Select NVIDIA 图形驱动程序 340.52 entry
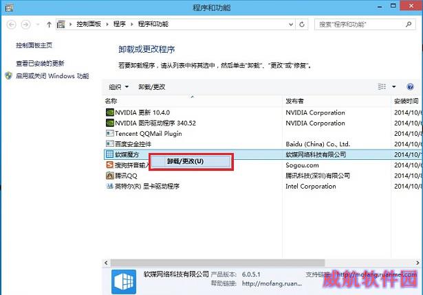The height and width of the screenshot is (295, 423). [155, 123]
